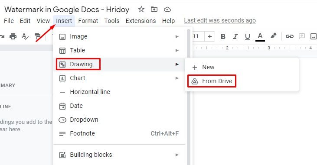The width and height of the screenshot is (317, 165).
Task: Click the Date calendar icon
Action: click(62, 106)
